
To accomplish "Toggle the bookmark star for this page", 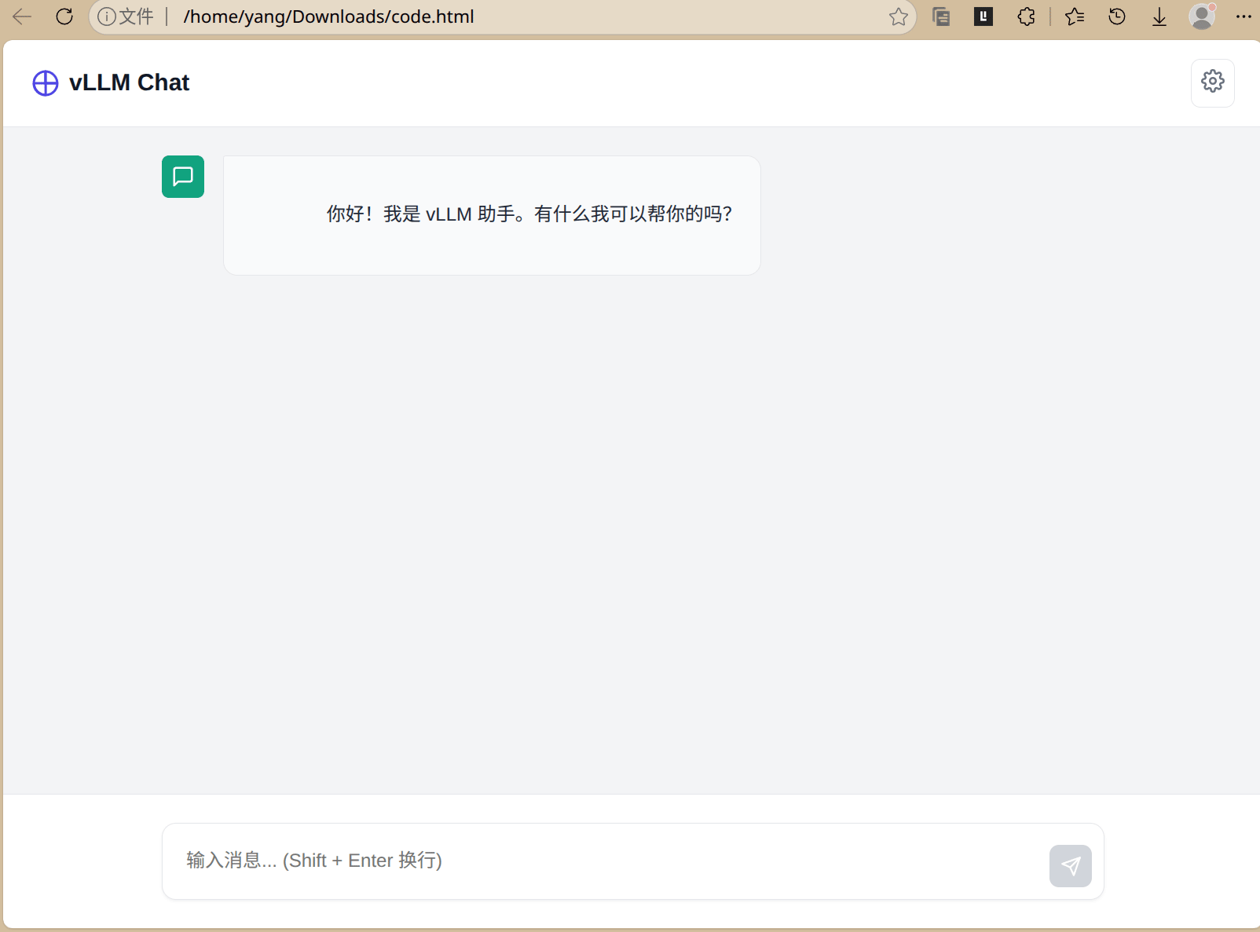I will coord(896,16).
